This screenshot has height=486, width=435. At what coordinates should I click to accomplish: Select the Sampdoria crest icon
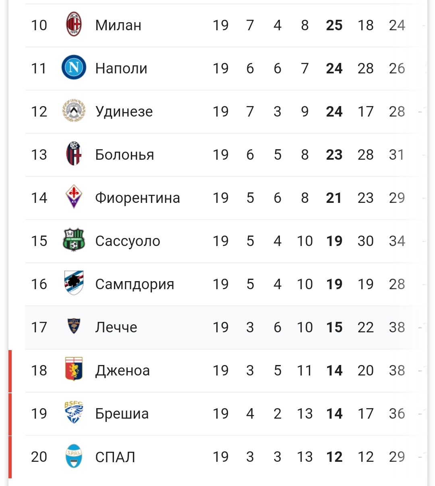74,283
